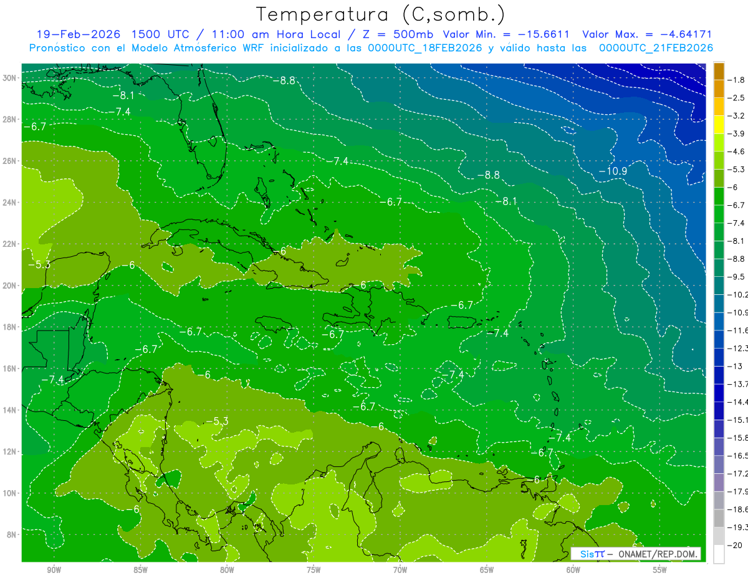Click the "-3.9" tick label on the color bar
This screenshot has width=748, height=578.
737,133
